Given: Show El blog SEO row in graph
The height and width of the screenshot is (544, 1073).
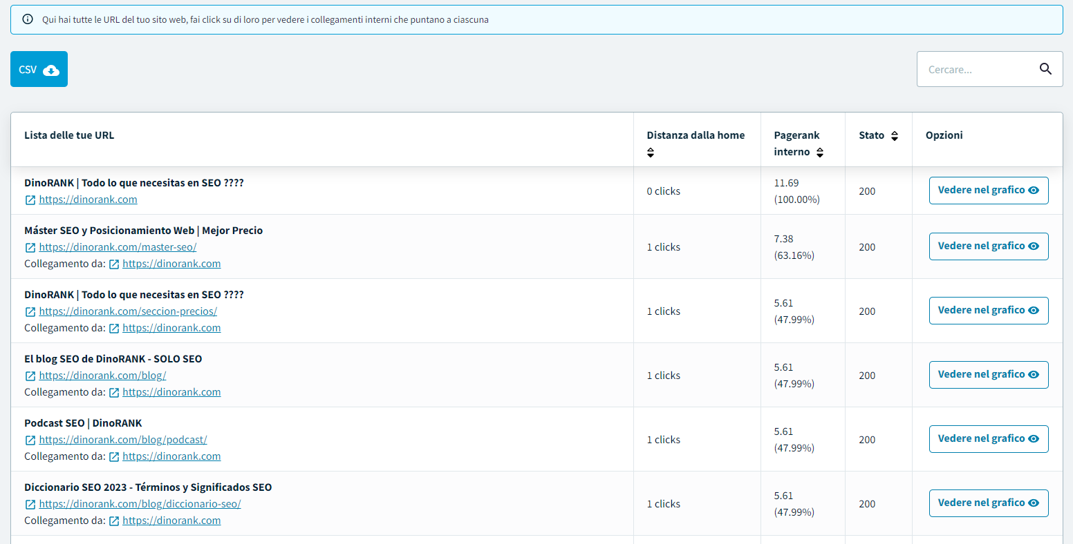Looking at the screenshot, I should (988, 375).
